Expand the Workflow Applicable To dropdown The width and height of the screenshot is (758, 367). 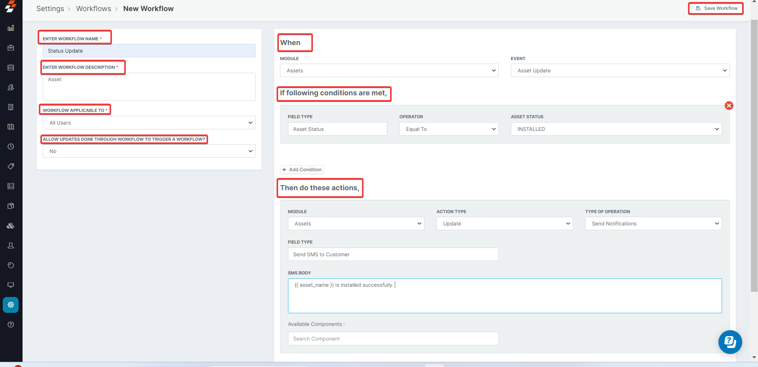[149, 123]
